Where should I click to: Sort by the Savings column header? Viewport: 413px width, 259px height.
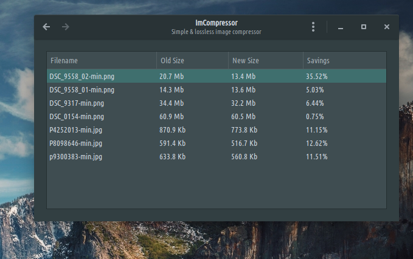(x=345, y=61)
